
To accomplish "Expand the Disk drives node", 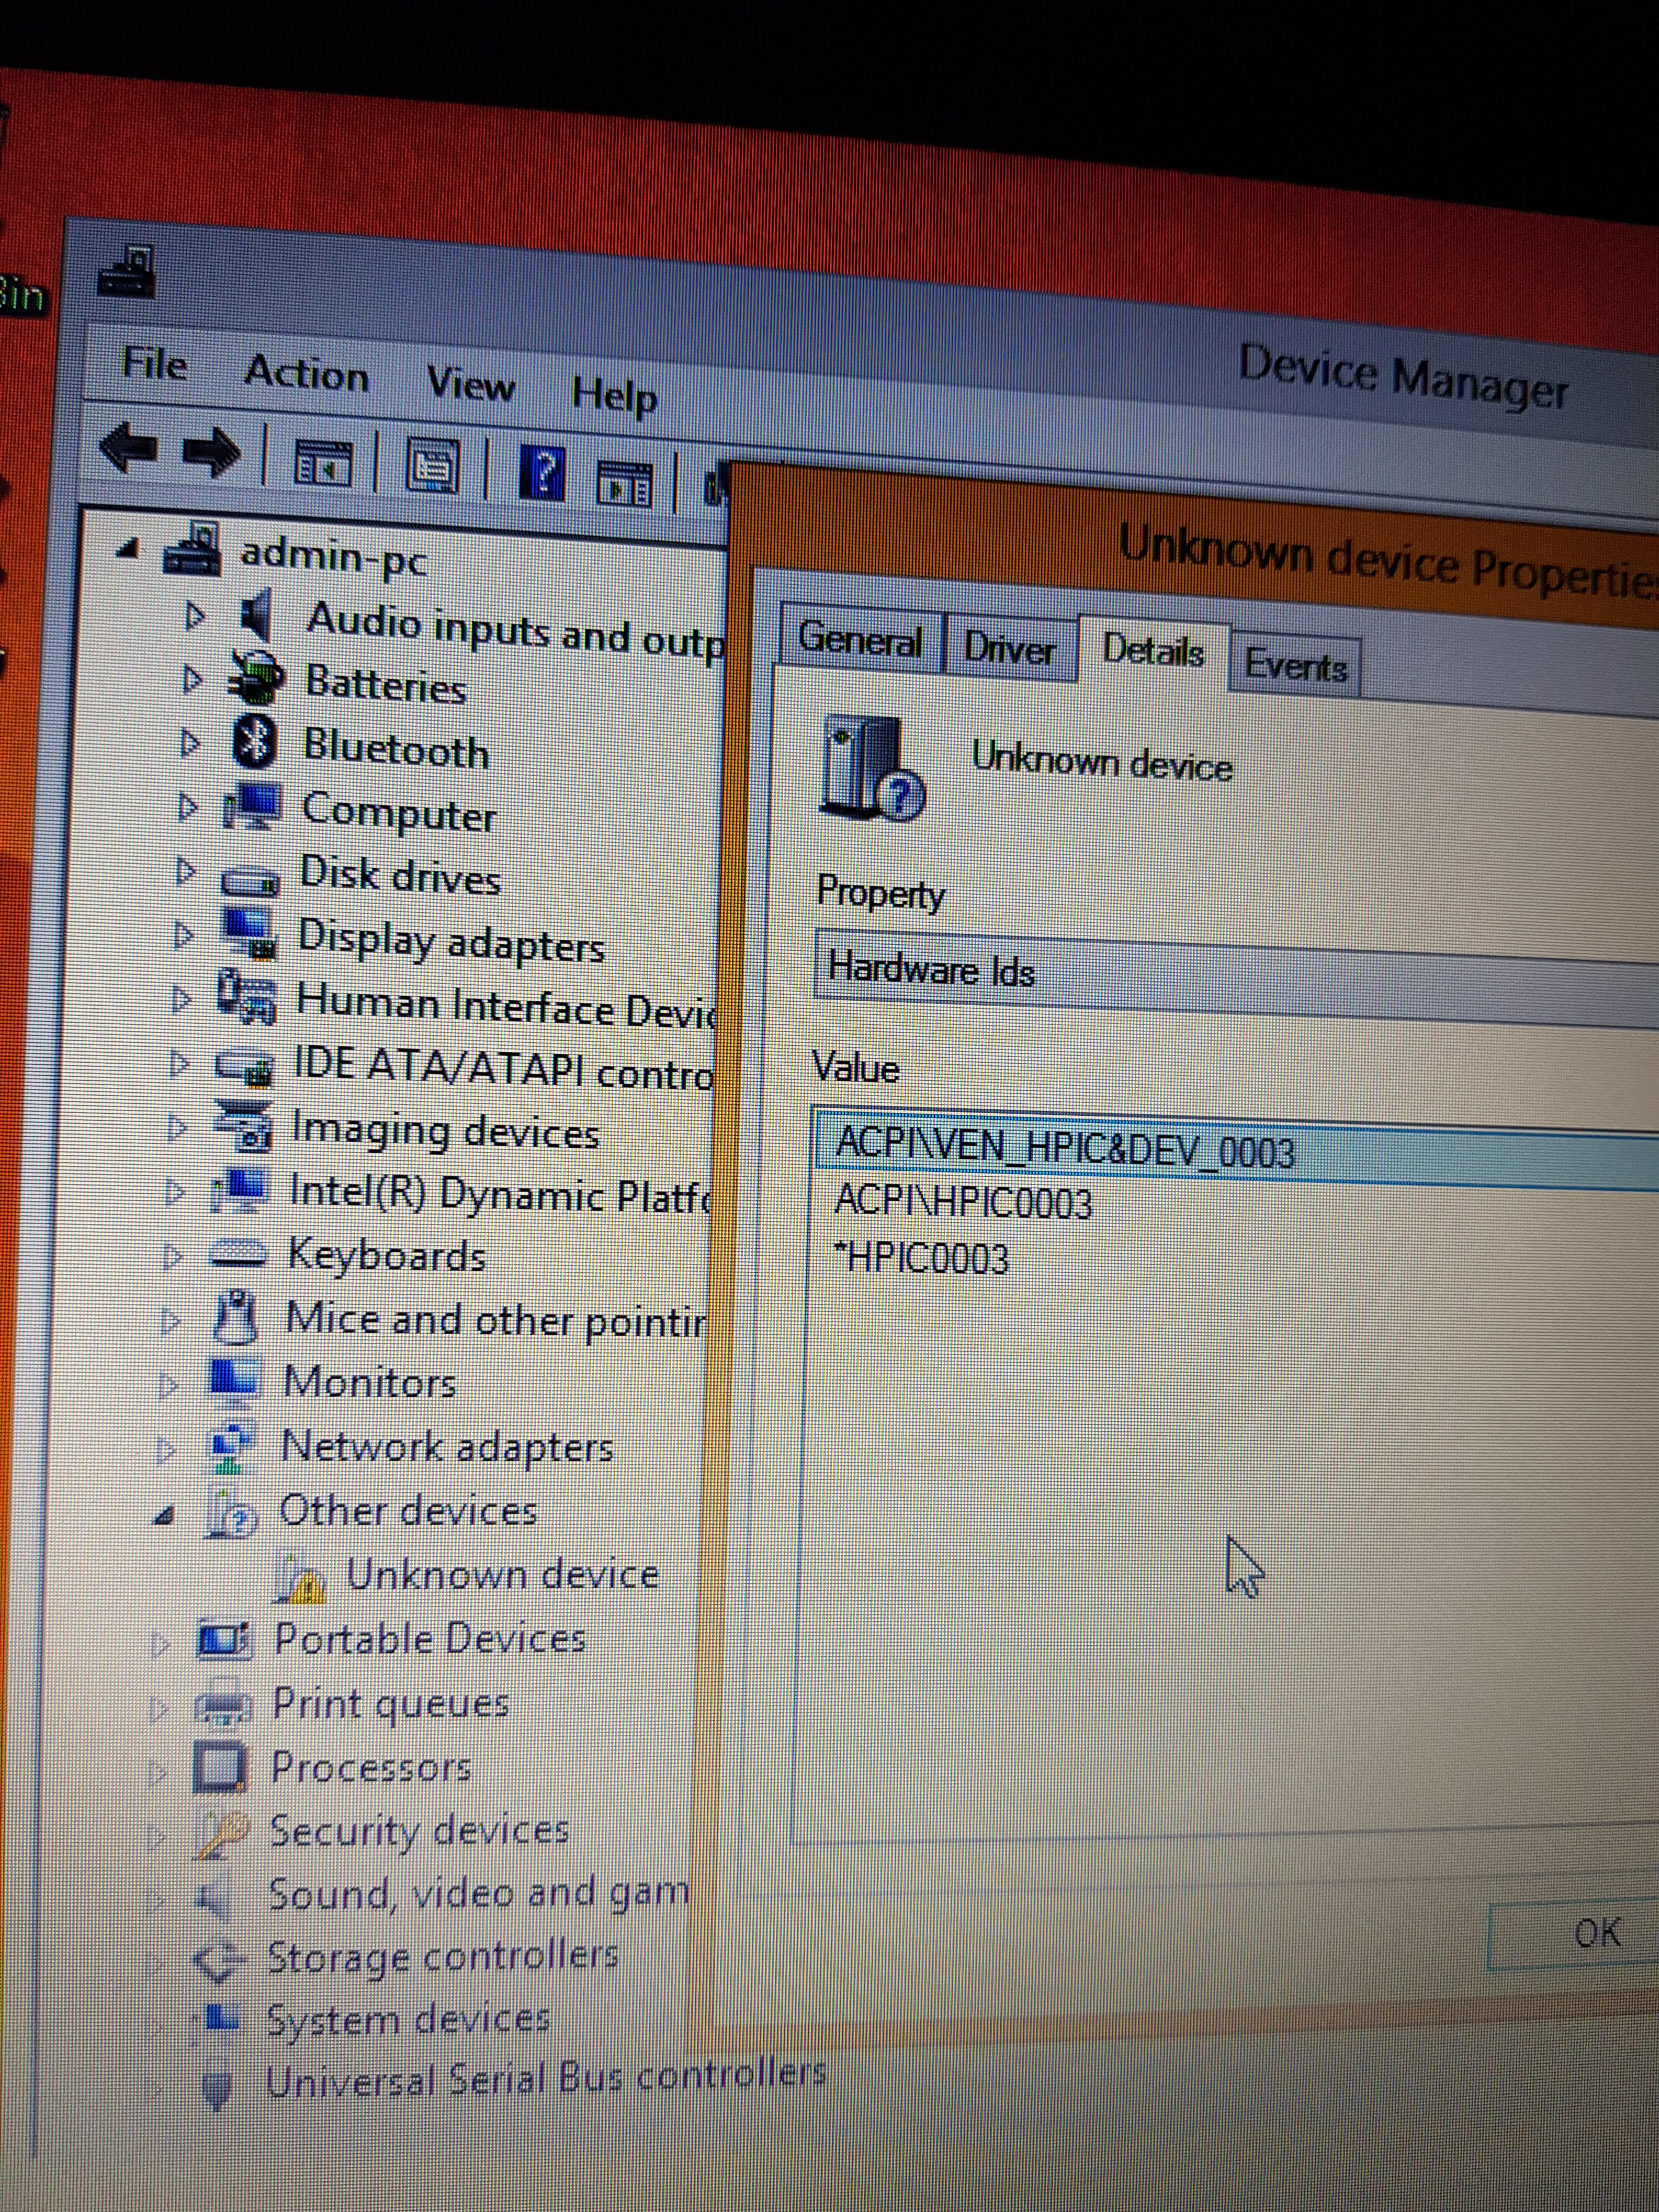I will coord(185,871).
